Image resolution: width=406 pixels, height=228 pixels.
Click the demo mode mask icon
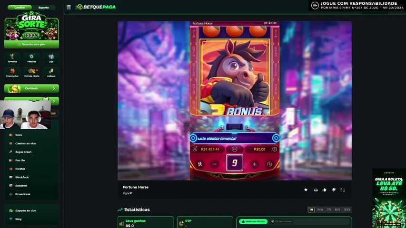[316, 190]
